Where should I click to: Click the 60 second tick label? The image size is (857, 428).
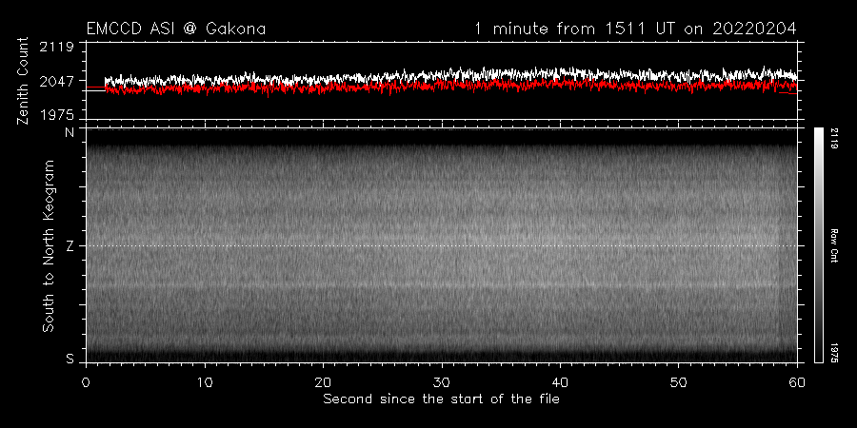(x=797, y=381)
